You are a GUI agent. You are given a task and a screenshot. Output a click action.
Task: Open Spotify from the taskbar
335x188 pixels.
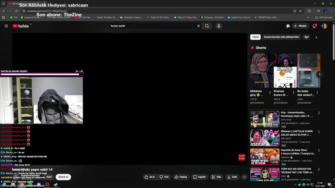30,185
